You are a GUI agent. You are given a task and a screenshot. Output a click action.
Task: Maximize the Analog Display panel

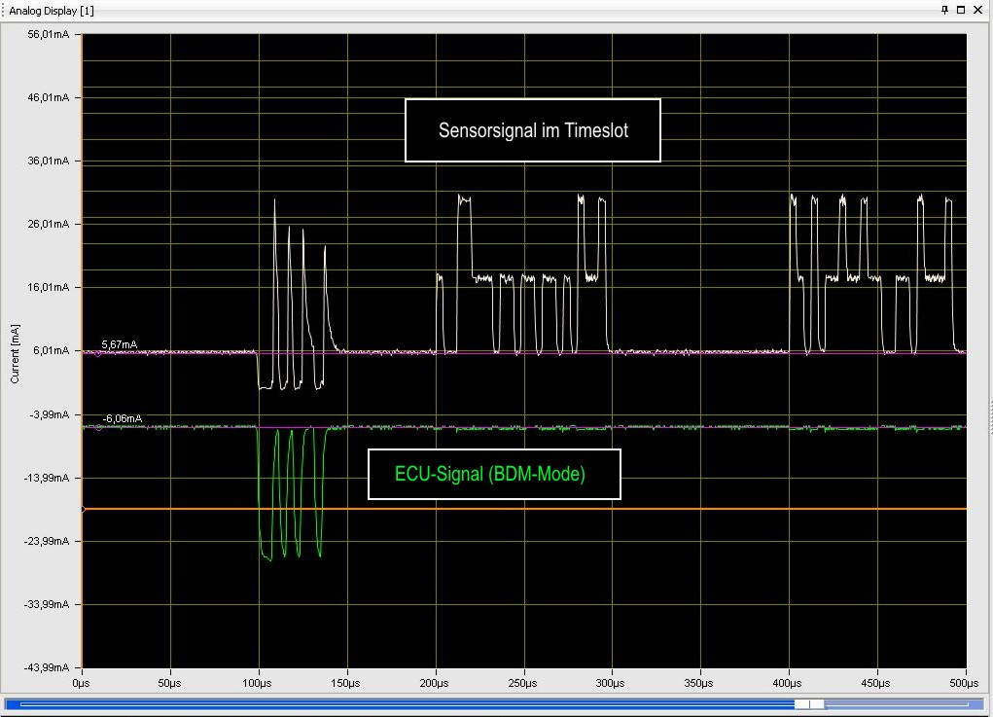coord(961,10)
